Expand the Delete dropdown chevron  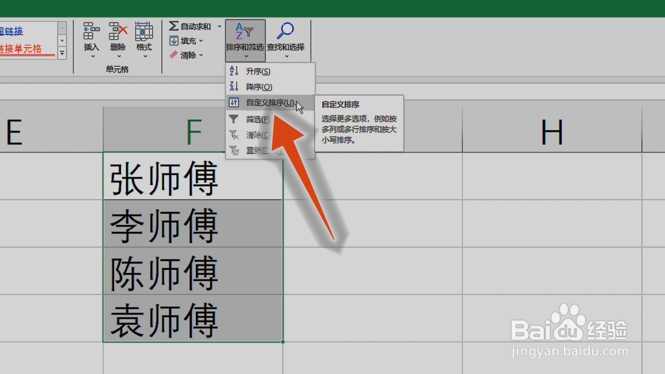(x=119, y=56)
